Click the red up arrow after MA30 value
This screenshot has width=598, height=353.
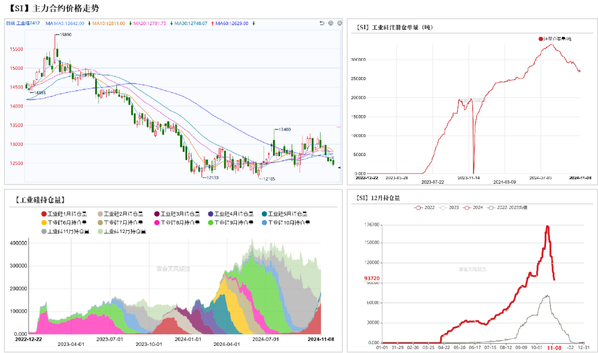pos(212,23)
